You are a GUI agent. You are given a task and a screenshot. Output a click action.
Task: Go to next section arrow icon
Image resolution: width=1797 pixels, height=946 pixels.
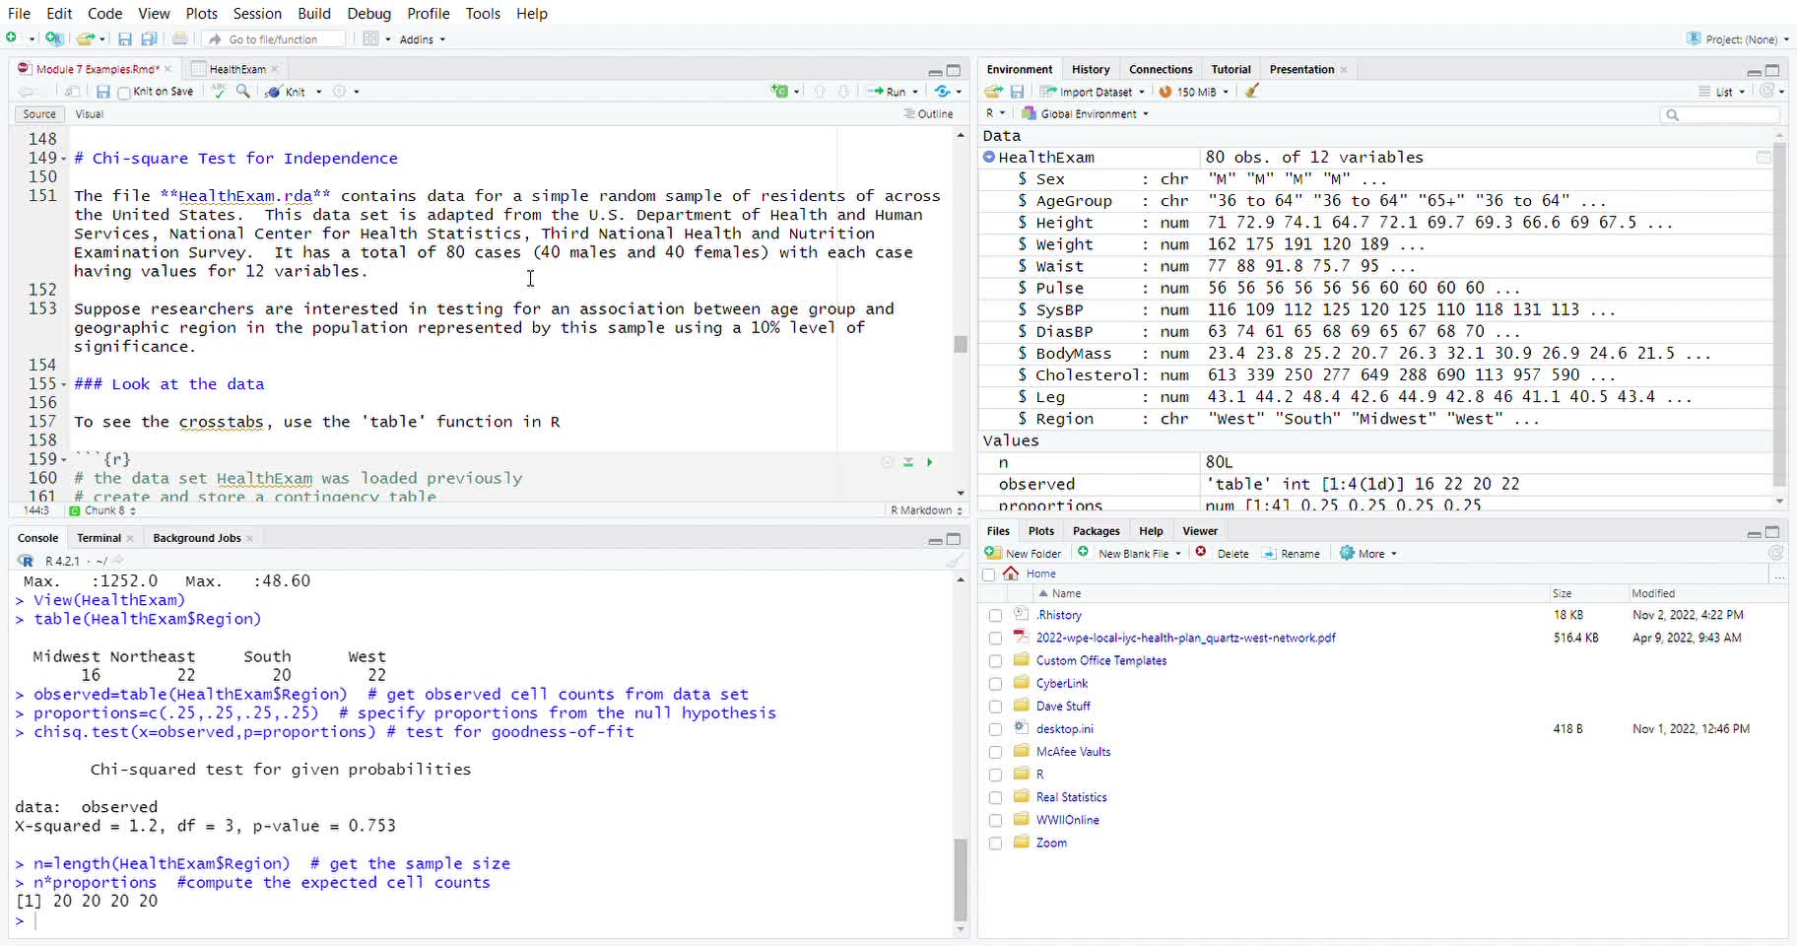(843, 91)
